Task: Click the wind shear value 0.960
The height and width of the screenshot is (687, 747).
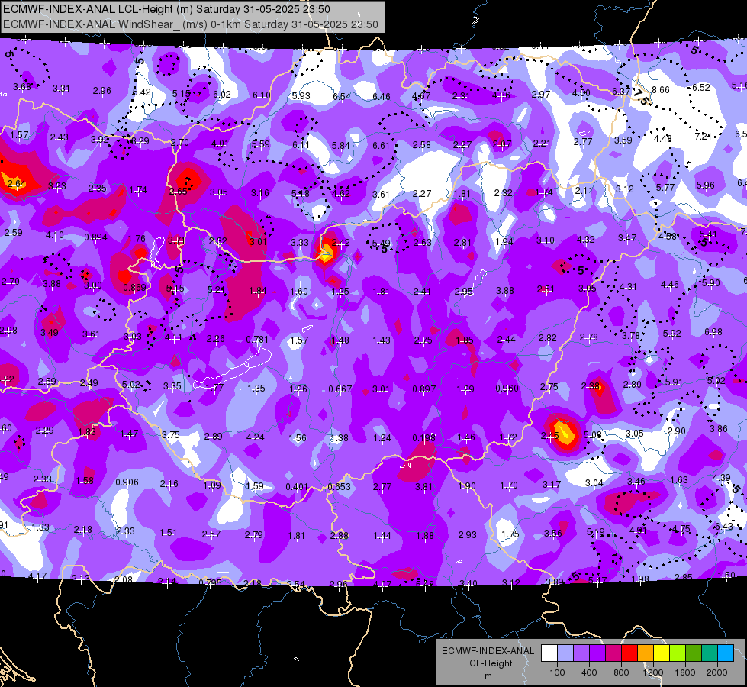Action: point(507,388)
